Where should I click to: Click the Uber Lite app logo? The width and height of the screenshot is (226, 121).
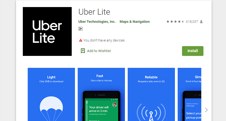[47, 31]
